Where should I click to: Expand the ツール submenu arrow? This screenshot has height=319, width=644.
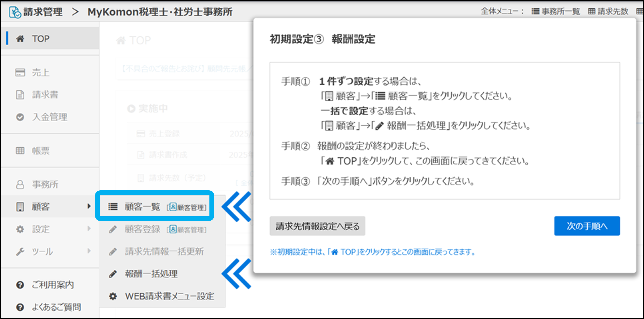[x=89, y=251]
